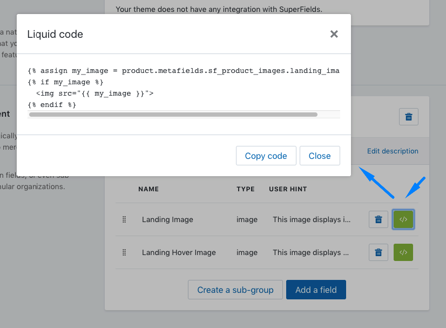Delete the Landing Hover Image field

pos(379,252)
